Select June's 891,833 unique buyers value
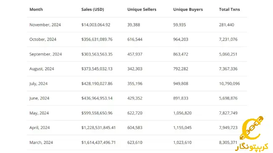 181,98
